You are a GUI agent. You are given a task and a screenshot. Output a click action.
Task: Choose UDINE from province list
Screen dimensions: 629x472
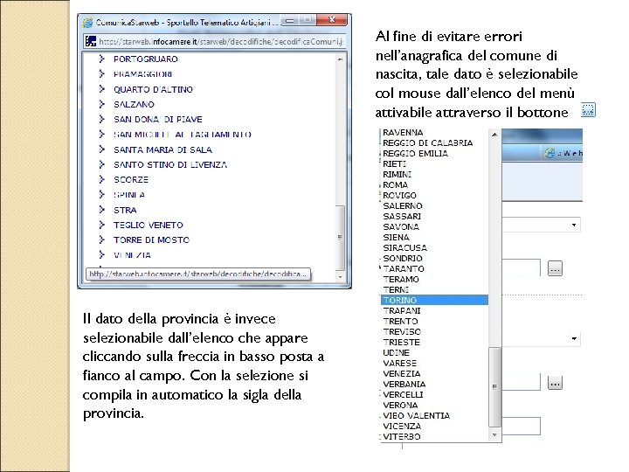pos(396,352)
